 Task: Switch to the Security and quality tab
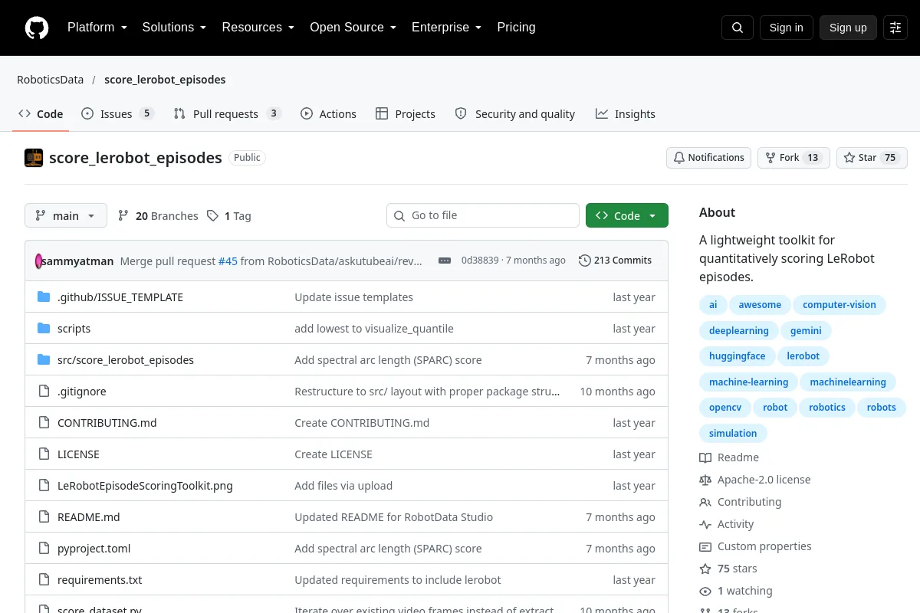(x=514, y=113)
